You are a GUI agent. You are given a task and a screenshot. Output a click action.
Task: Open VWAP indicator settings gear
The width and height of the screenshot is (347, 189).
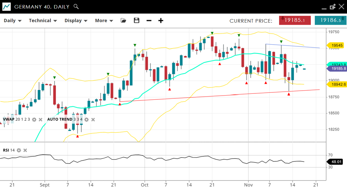34,120
